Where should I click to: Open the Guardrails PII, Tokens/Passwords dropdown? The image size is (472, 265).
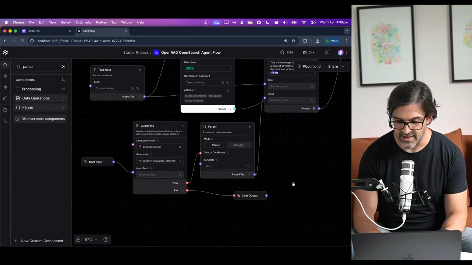tap(160, 161)
